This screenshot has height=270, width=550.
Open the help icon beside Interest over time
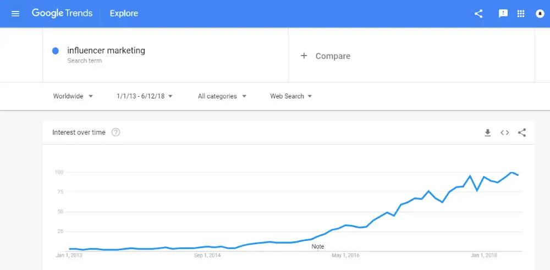[x=116, y=133]
